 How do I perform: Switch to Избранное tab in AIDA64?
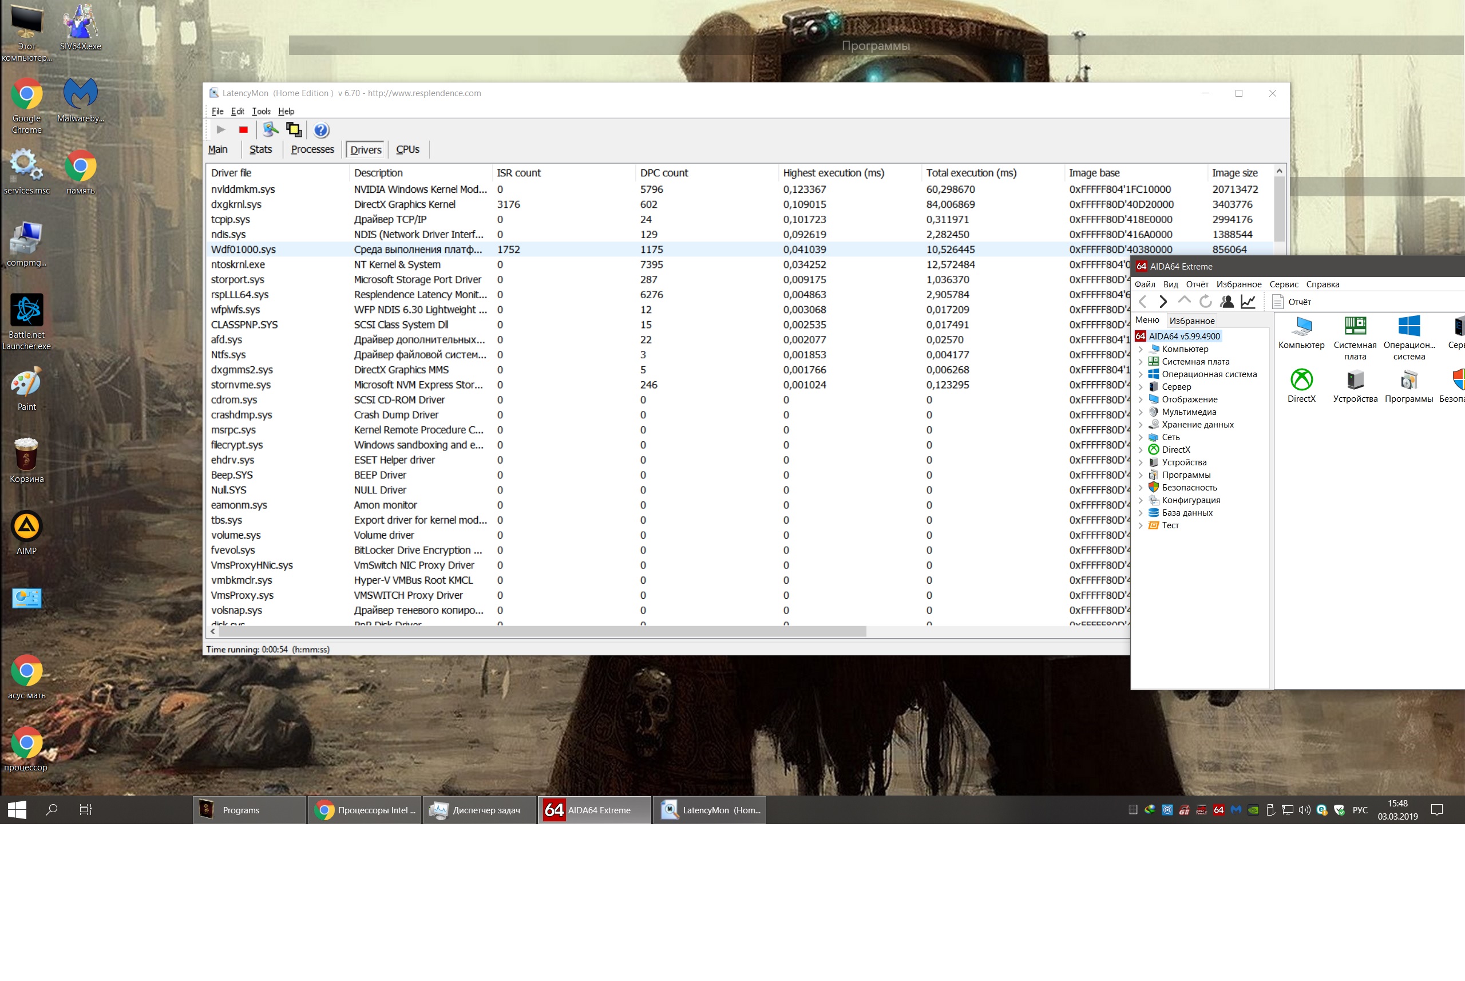pos(1191,321)
